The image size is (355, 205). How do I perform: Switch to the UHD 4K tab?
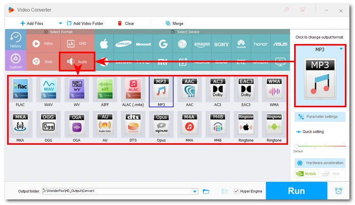click(x=77, y=44)
